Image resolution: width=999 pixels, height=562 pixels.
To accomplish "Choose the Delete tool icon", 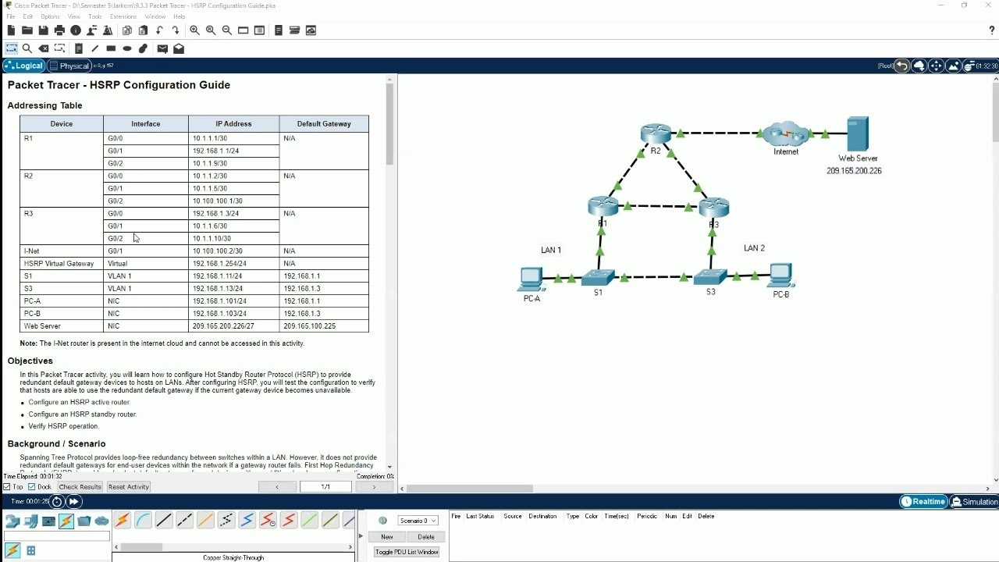I will 44,48.
